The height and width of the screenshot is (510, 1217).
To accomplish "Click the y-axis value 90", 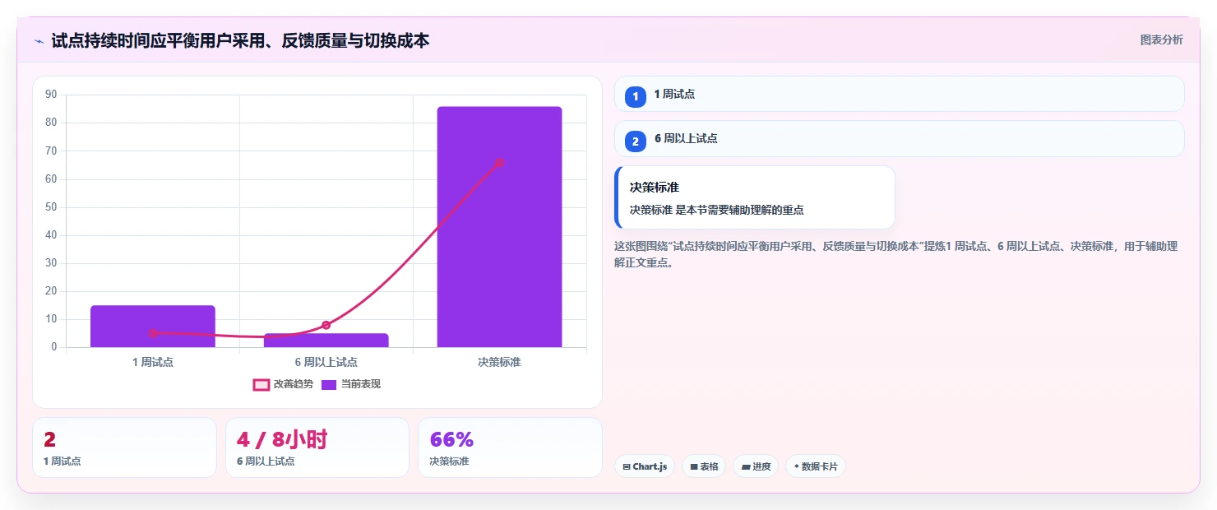I will point(51,95).
